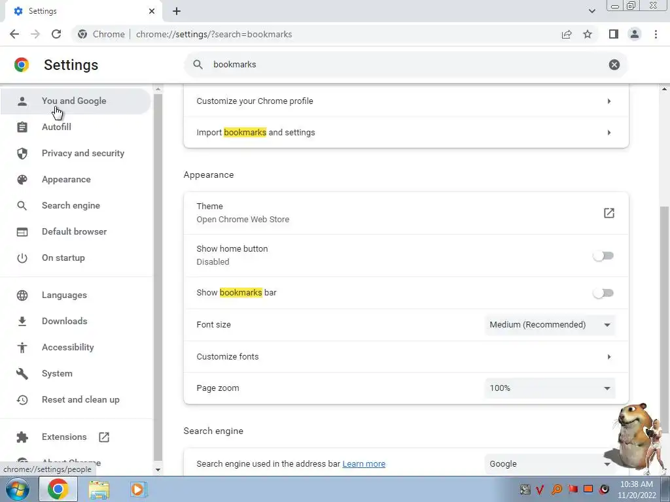The height and width of the screenshot is (502, 670).
Task: Click the Downloads arrow icon
Action: tap(22, 322)
